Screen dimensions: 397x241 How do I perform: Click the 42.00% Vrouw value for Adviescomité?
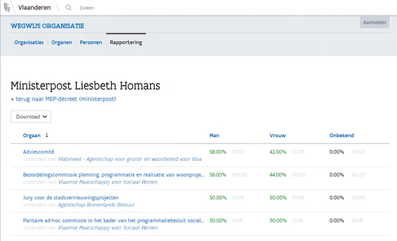pos(278,152)
